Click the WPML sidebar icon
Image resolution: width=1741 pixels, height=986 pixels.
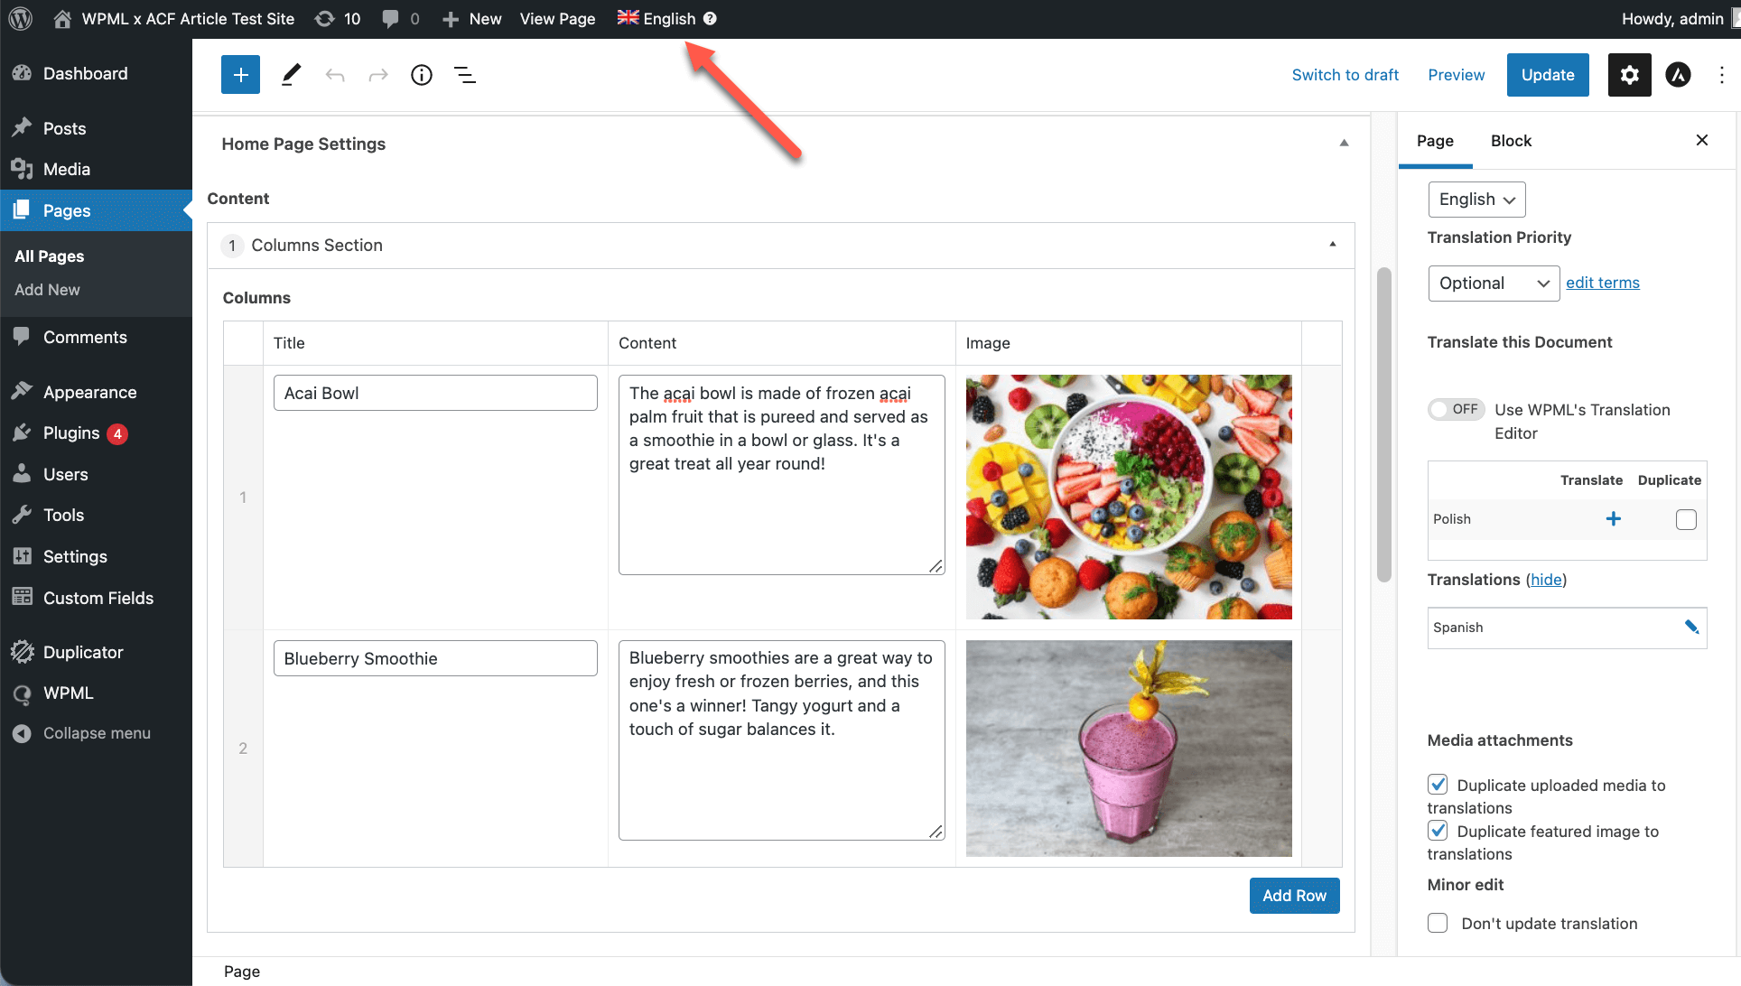22,693
